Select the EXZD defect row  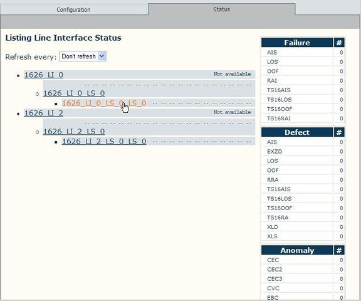point(303,151)
